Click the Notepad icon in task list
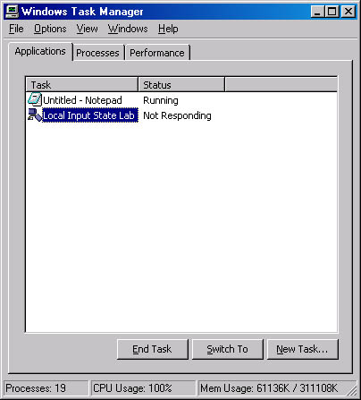361x400 pixels. coord(35,99)
